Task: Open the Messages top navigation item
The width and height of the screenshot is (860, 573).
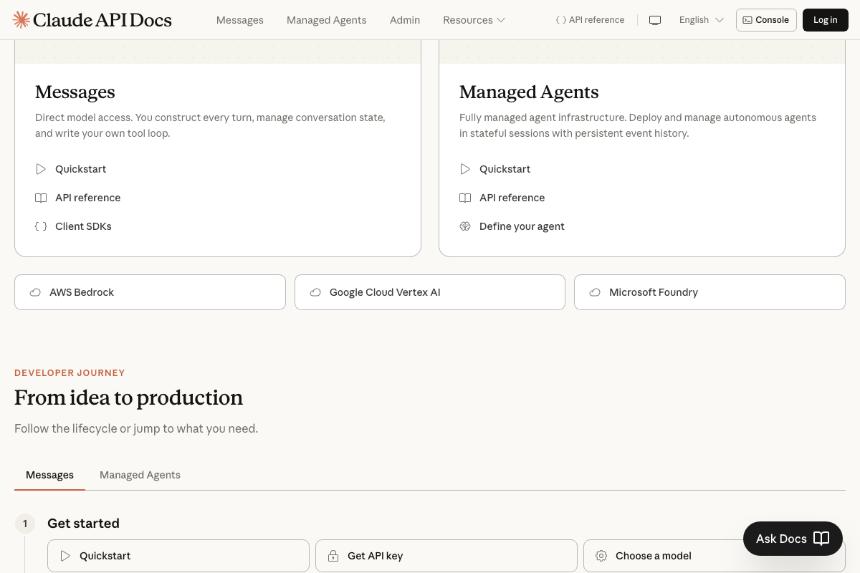Action: click(240, 20)
